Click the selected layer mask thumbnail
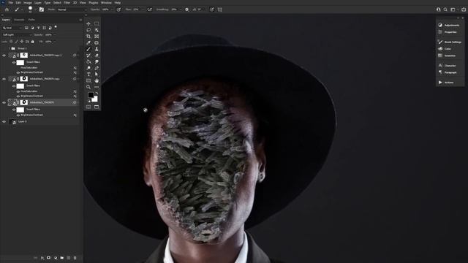The width and height of the screenshot is (468, 263). pyautogui.click(x=24, y=102)
